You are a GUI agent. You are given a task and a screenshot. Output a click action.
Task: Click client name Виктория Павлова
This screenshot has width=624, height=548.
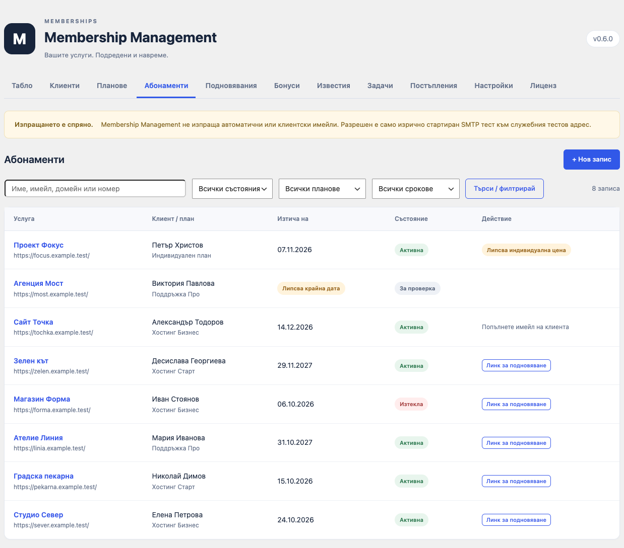click(183, 283)
